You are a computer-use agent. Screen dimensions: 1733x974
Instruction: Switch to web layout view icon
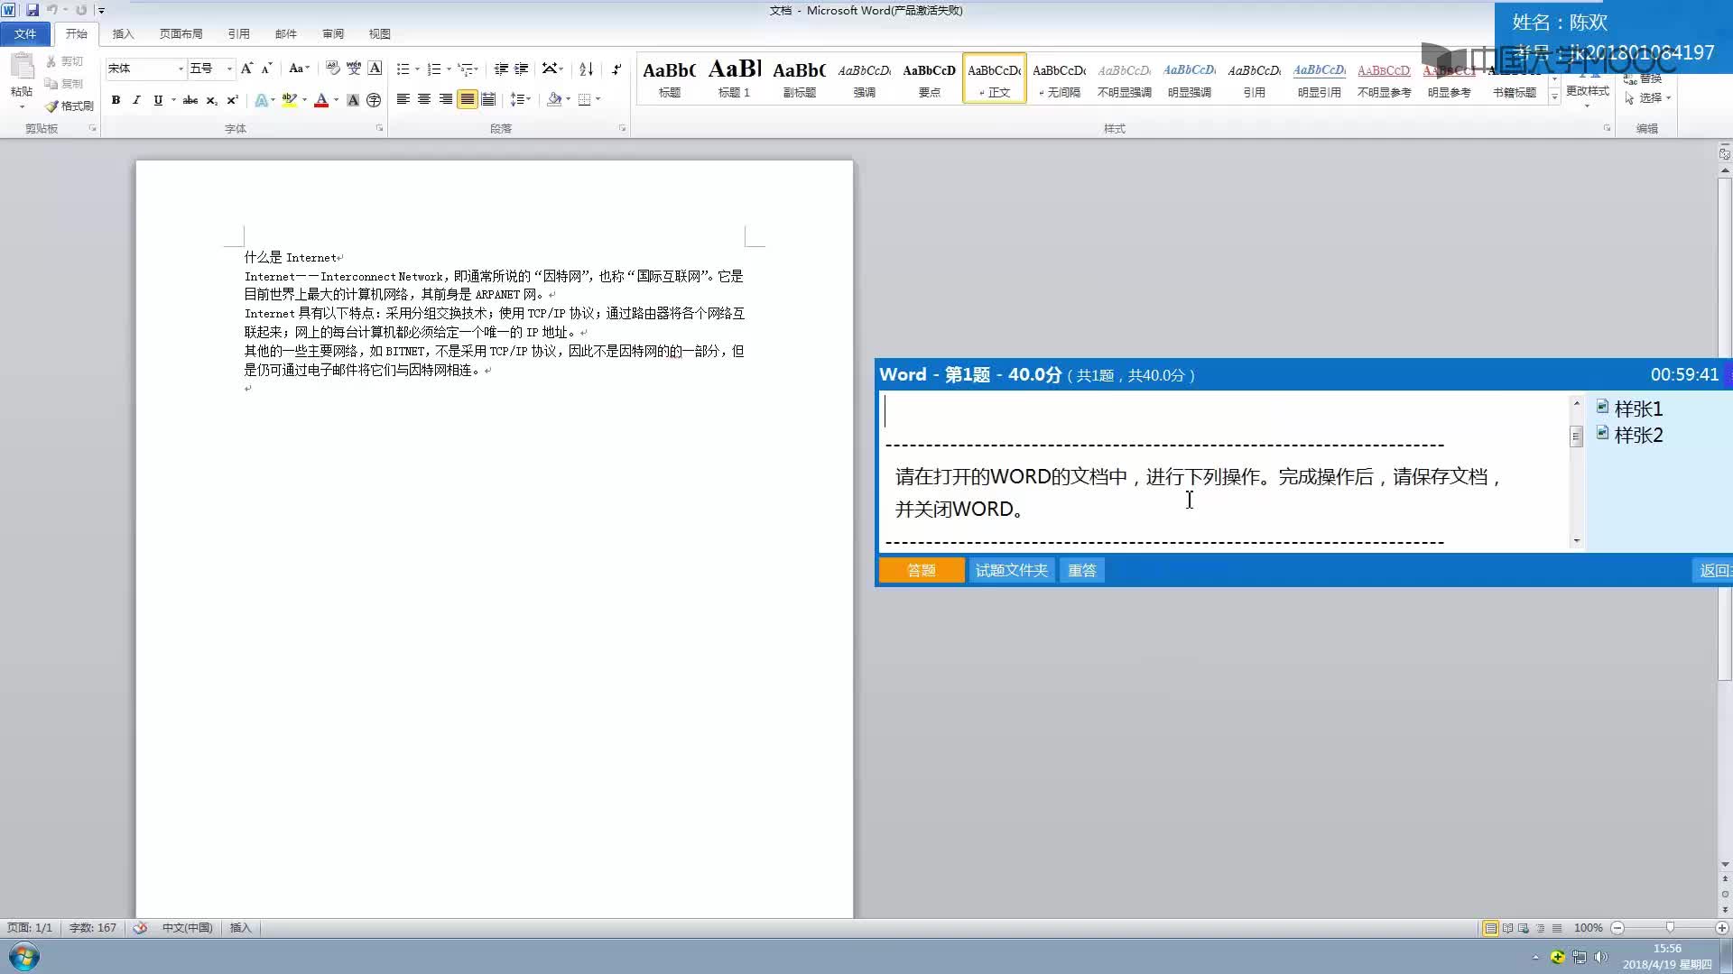point(1524,928)
